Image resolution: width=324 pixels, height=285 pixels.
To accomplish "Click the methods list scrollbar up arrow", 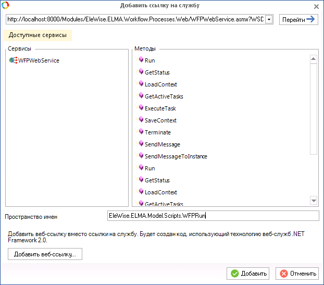I will point(314,59).
